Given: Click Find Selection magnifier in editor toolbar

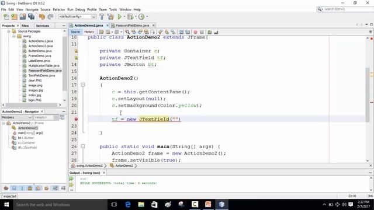Looking at the screenshot, I should (x=127, y=32).
